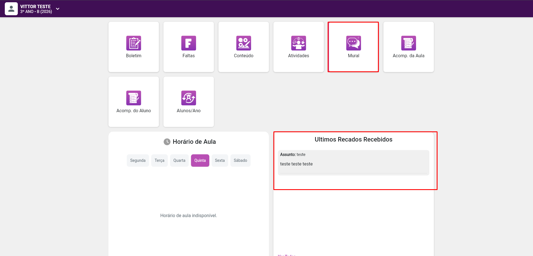533x256 pixels.
Task: Switch schedule to Quarta
Action: [179, 160]
